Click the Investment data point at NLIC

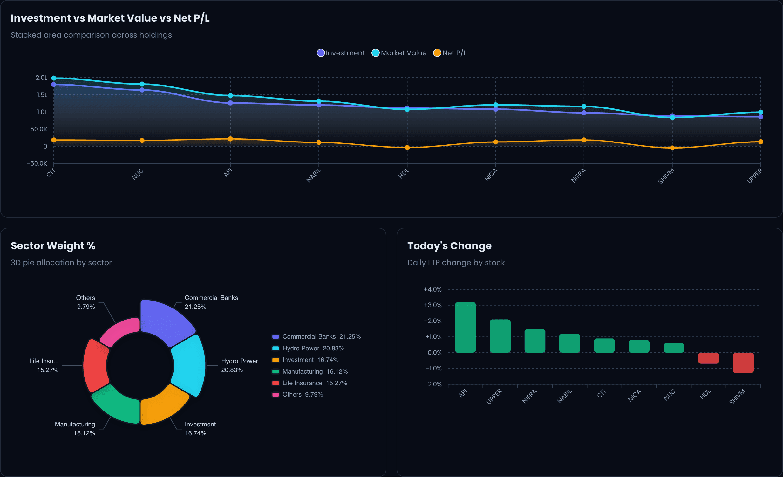click(x=142, y=90)
